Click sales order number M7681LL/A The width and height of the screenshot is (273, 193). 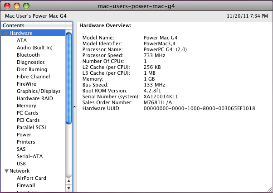158,102
